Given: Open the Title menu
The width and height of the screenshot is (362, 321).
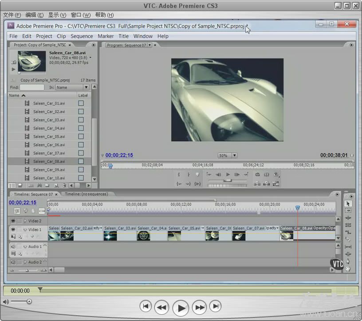Looking at the screenshot, I should 123,36.
